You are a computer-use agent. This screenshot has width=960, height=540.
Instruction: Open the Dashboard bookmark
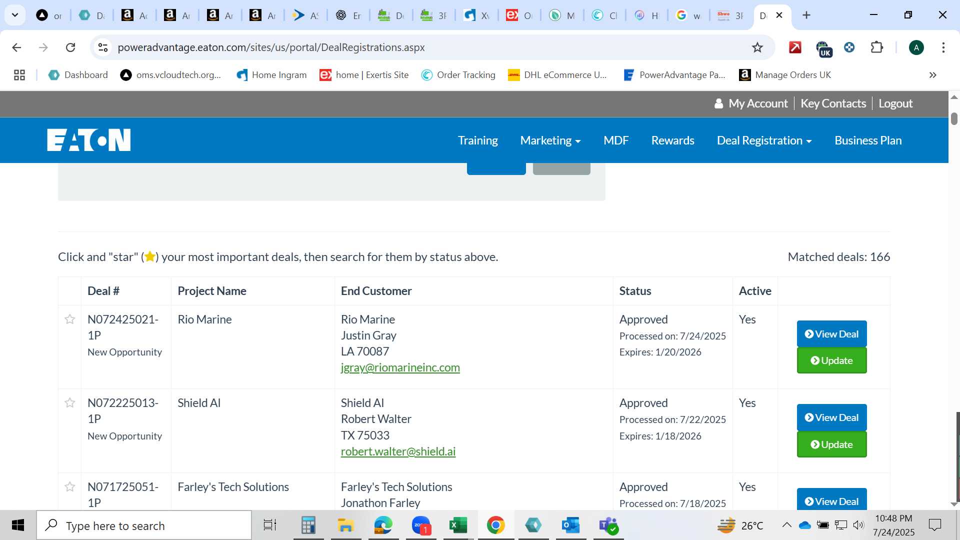[78, 75]
